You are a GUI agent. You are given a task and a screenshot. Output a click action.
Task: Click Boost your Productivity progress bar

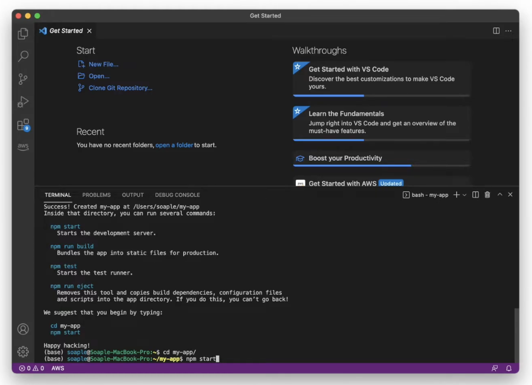coord(382,166)
